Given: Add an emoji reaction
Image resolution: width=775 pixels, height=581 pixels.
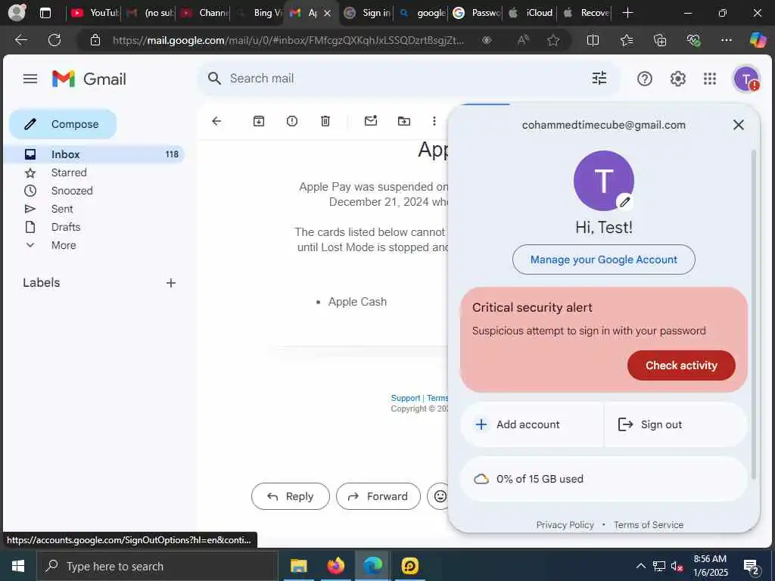Looking at the screenshot, I should click(440, 496).
